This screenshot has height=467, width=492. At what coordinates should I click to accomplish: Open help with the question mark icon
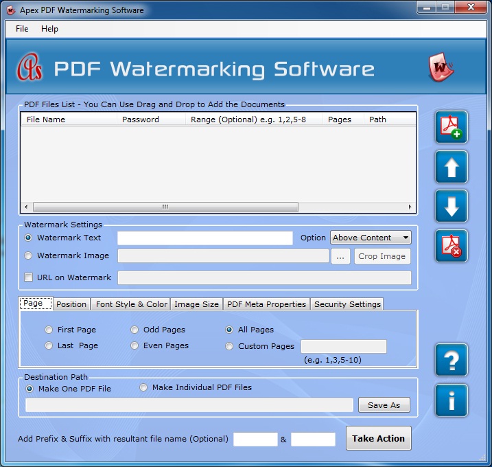(452, 360)
